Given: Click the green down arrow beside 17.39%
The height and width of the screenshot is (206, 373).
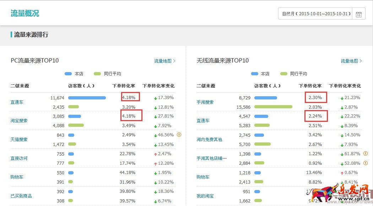Looking at the screenshot, I should (x=155, y=98).
